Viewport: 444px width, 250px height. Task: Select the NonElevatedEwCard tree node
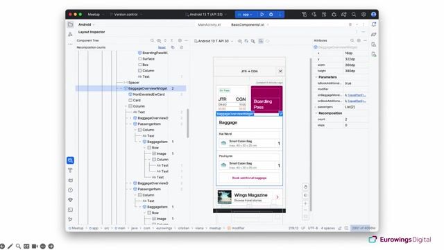click(148, 94)
